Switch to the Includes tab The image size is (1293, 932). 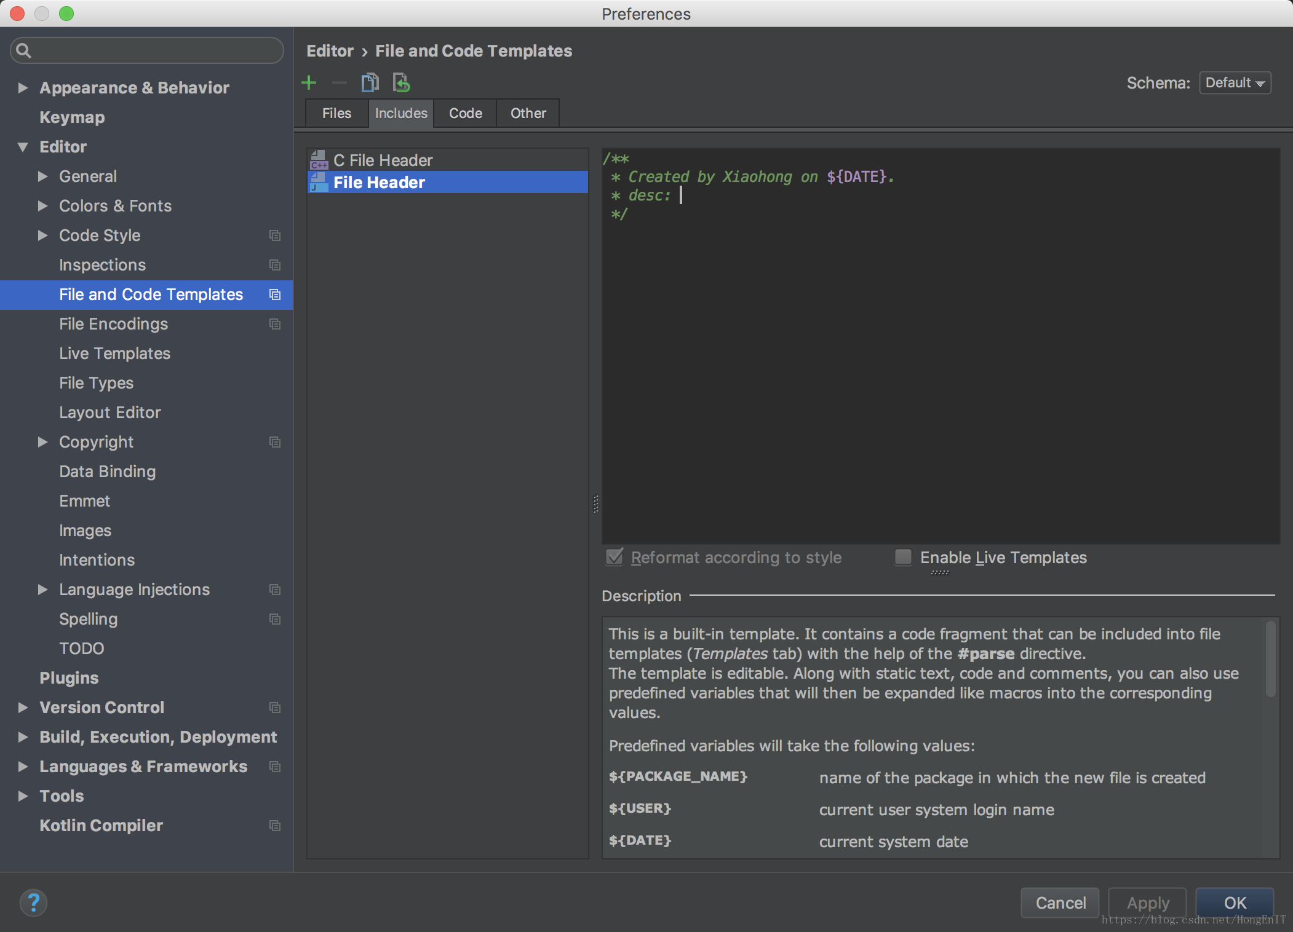[x=401, y=113]
